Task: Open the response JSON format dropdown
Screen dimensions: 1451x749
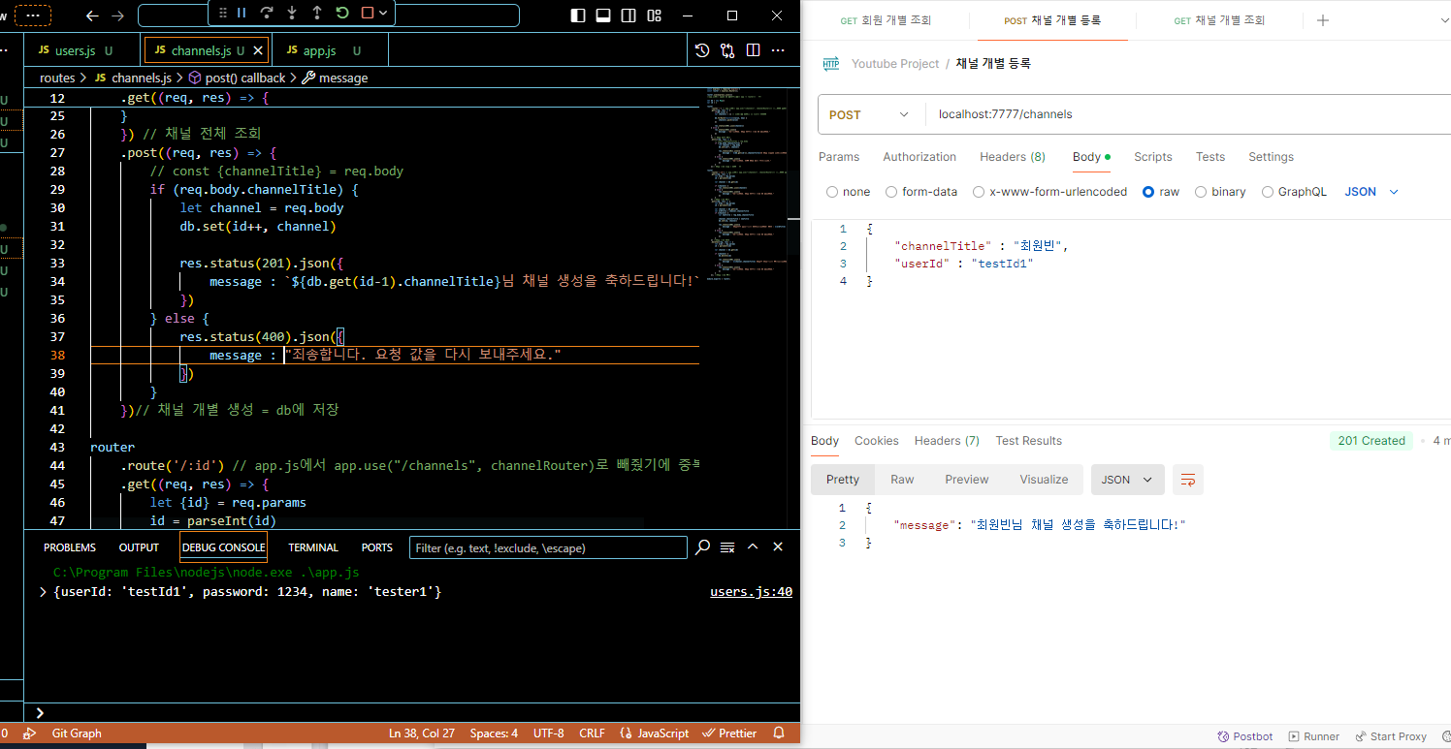Action: point(1128,480)
